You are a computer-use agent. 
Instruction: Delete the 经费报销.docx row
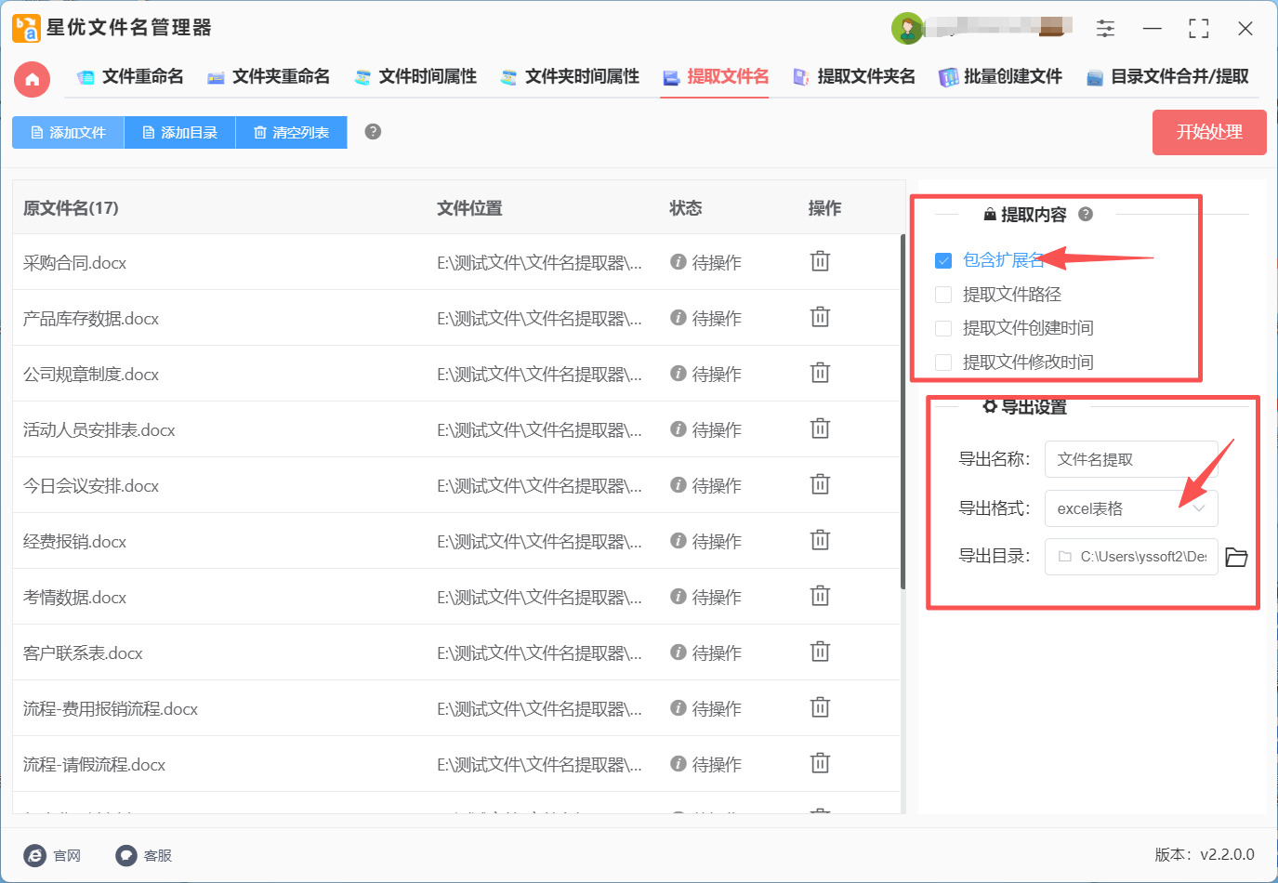(x=820, y=540)
